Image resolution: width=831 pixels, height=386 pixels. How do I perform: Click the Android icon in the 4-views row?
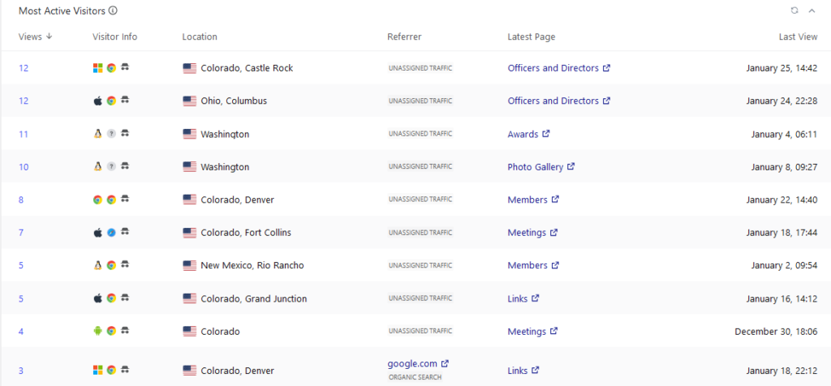tap(98, 331)
